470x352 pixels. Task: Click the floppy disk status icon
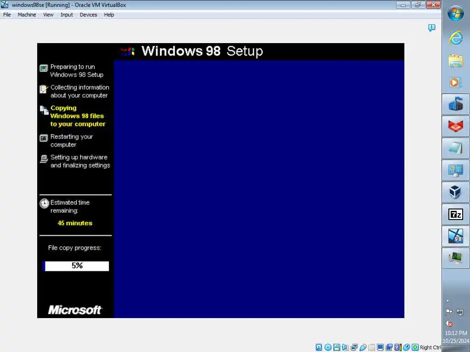[336, 347]
